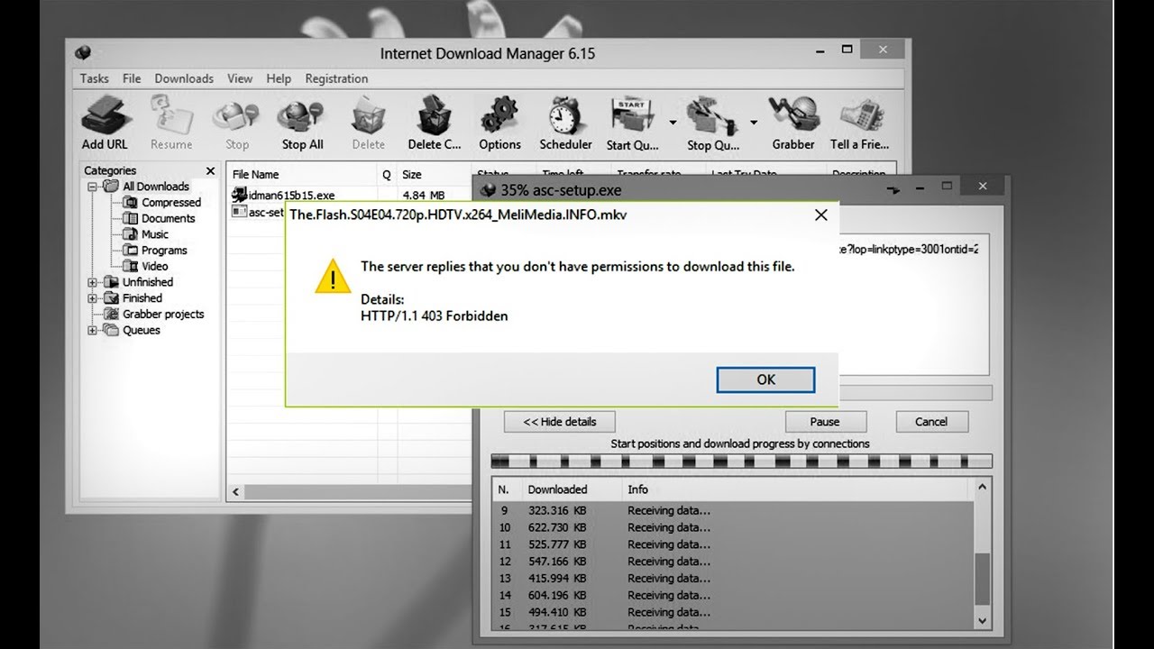Screen dimensions: 1154x649
Task: Open the View menu
Action: [x=240, y=78]
